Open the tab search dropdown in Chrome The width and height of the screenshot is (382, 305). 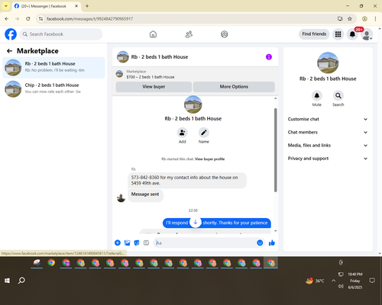coord(6,6)
